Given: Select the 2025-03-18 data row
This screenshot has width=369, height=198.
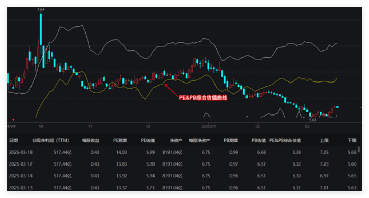Looking at the screenshot, I should pyautogui.click(x=182, y=152).
